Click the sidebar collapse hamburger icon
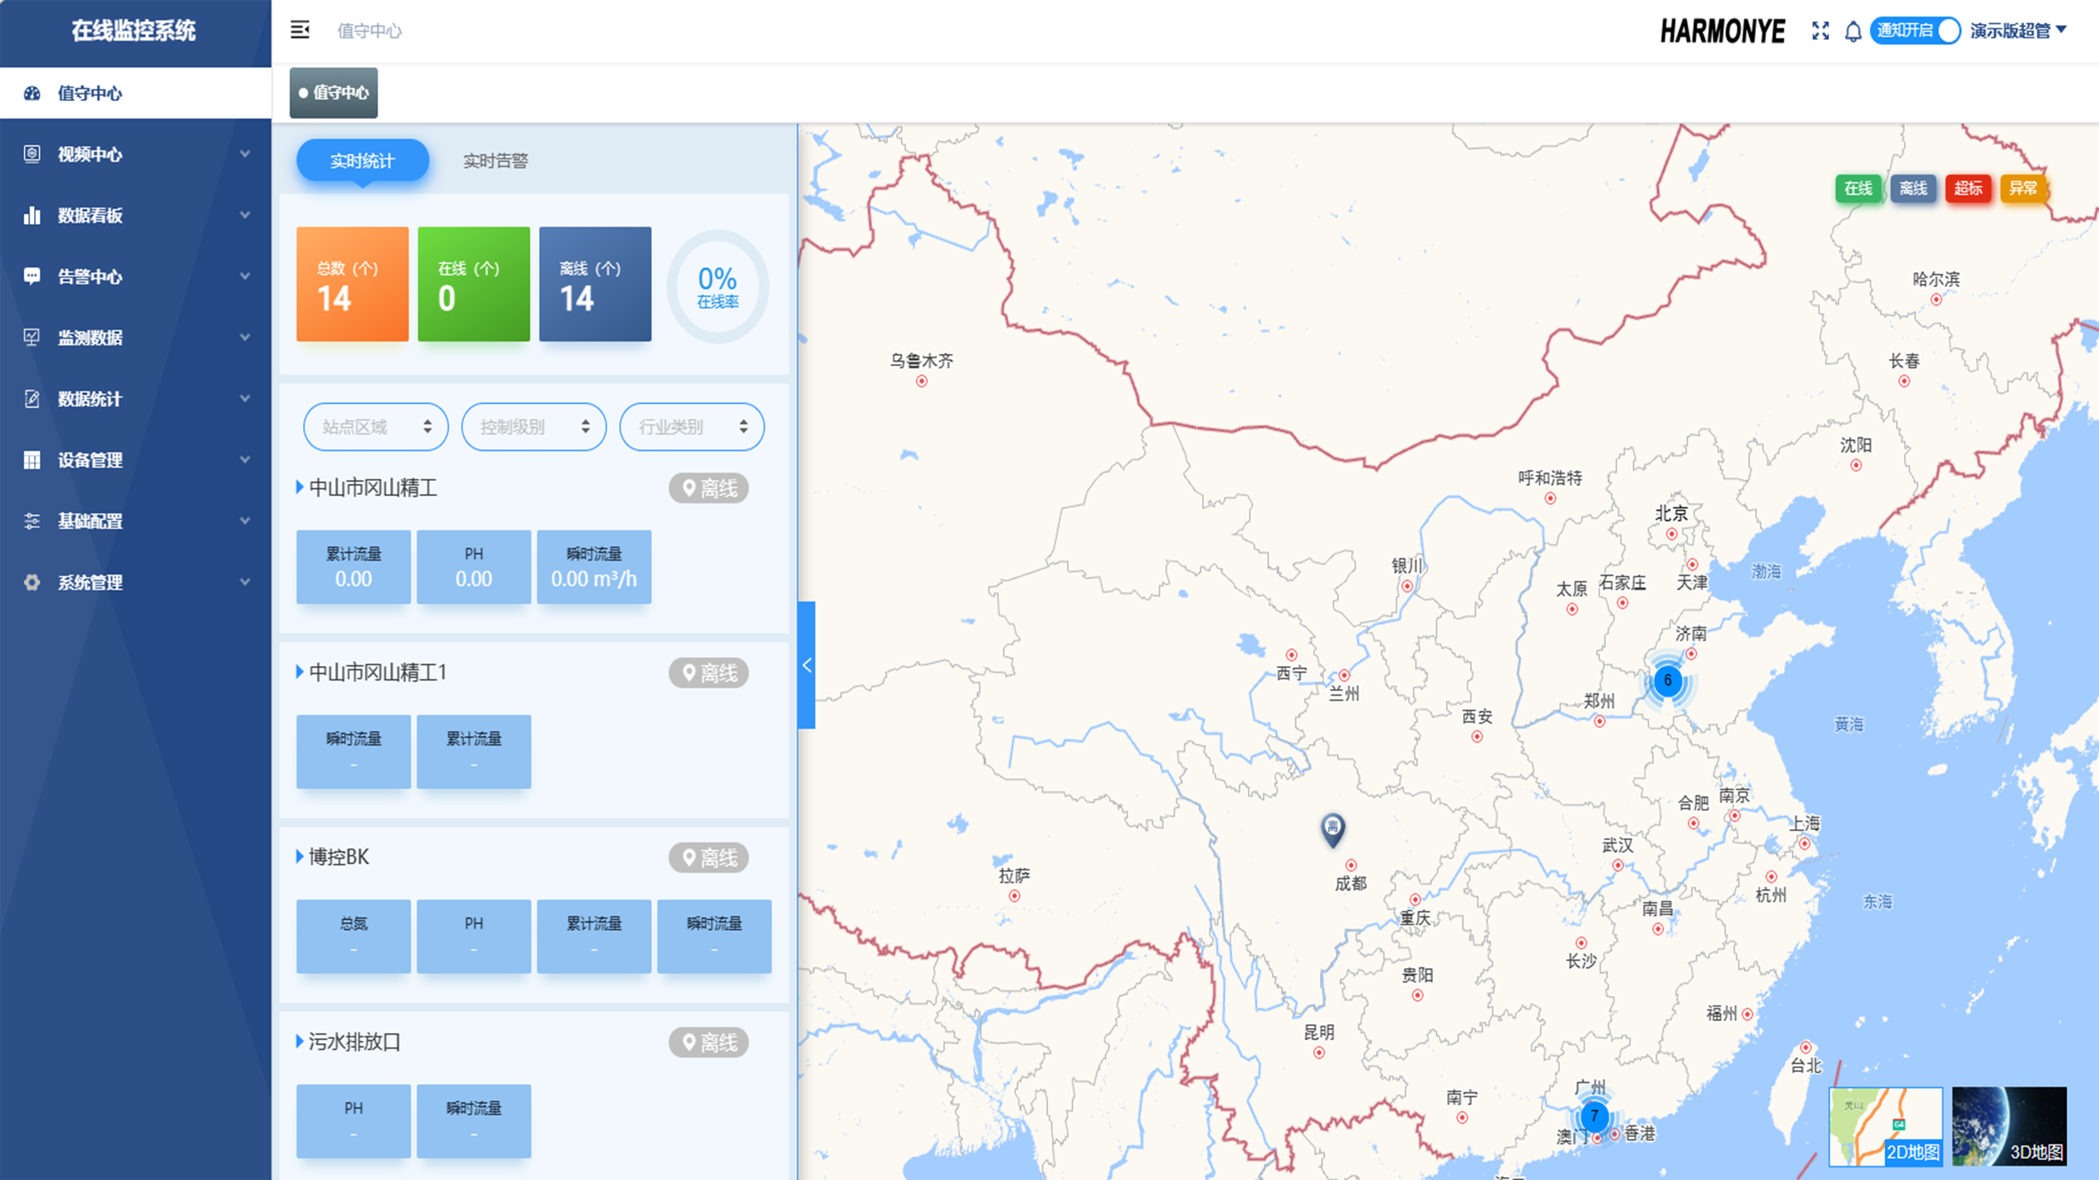The height and width of the screenshot is (1180, 2099). click(x=300, y=30)
